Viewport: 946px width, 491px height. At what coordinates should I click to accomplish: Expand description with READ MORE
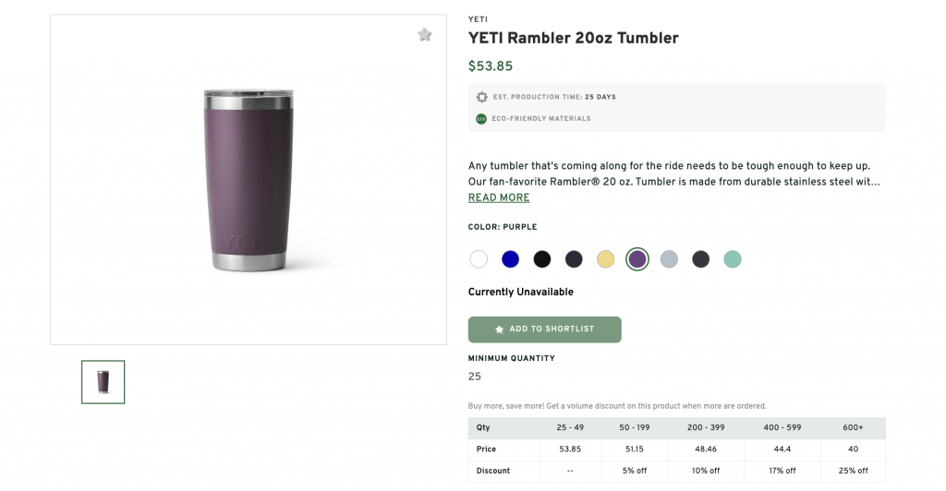point(499,198)
